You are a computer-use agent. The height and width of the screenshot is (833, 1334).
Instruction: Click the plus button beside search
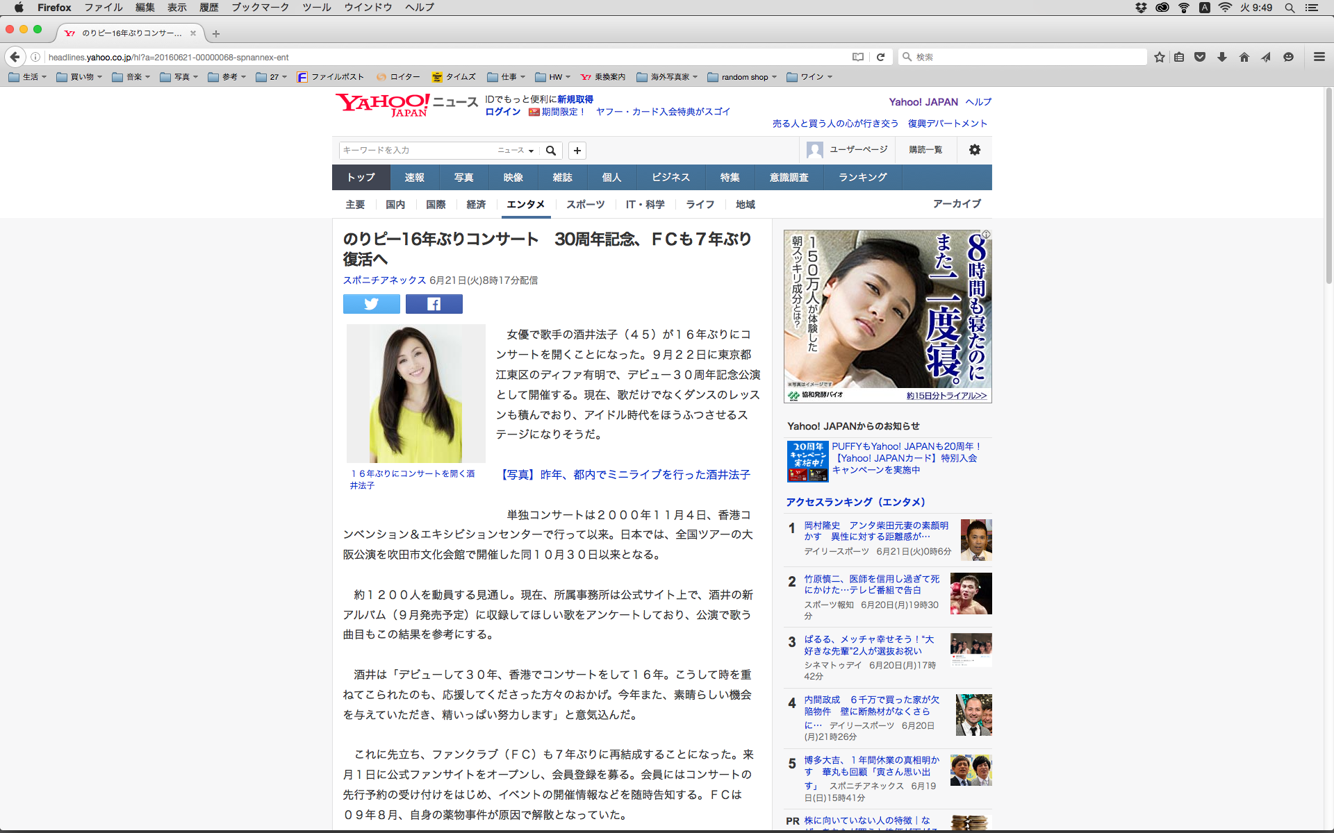point(577,151)
